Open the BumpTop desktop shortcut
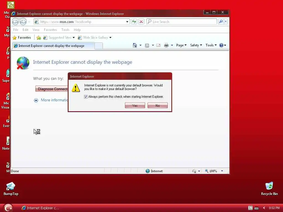This screenshot has height=212, width=283. coord(11,189)
